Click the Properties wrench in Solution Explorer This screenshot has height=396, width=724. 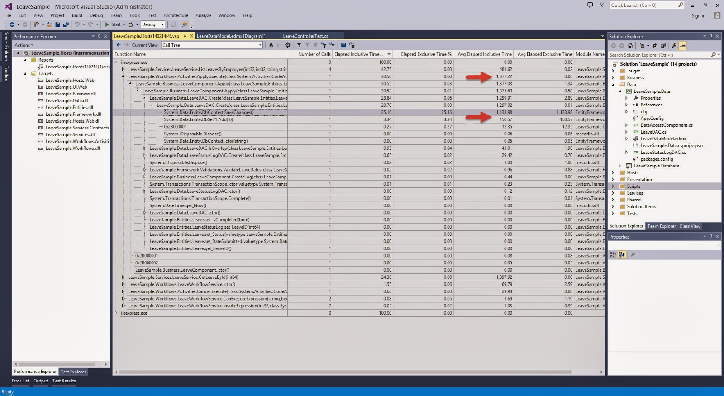click(674, 46)
